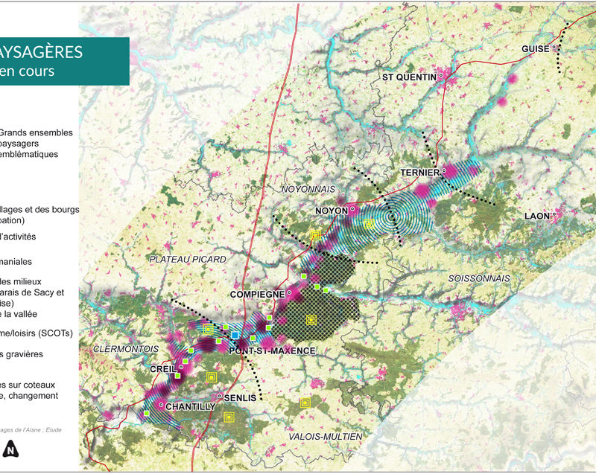Select the PONT-ST-MAXENCE city label
This screenshot has width=596, height=474.
coord(272,350)
